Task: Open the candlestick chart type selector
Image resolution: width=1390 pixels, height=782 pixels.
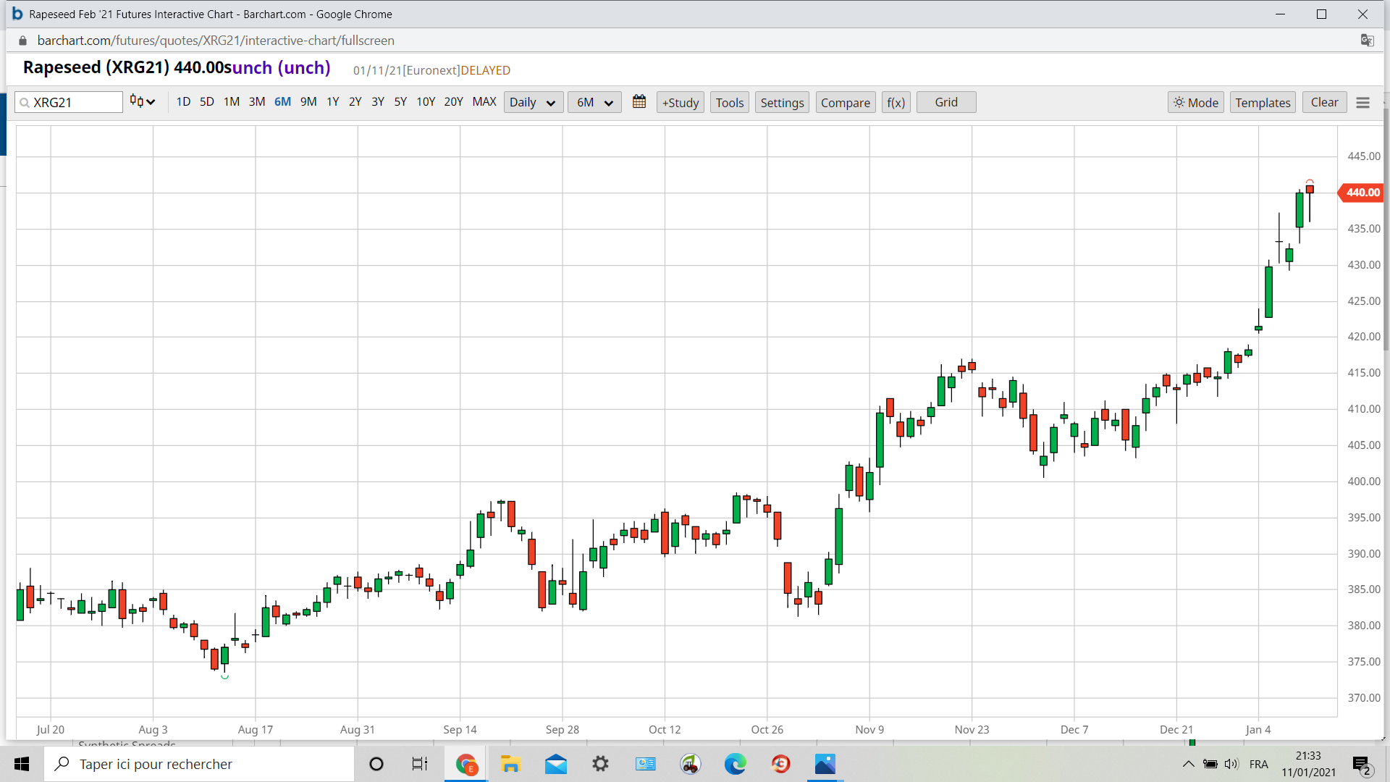Action: pyautogui.click(x=142, y=102)
